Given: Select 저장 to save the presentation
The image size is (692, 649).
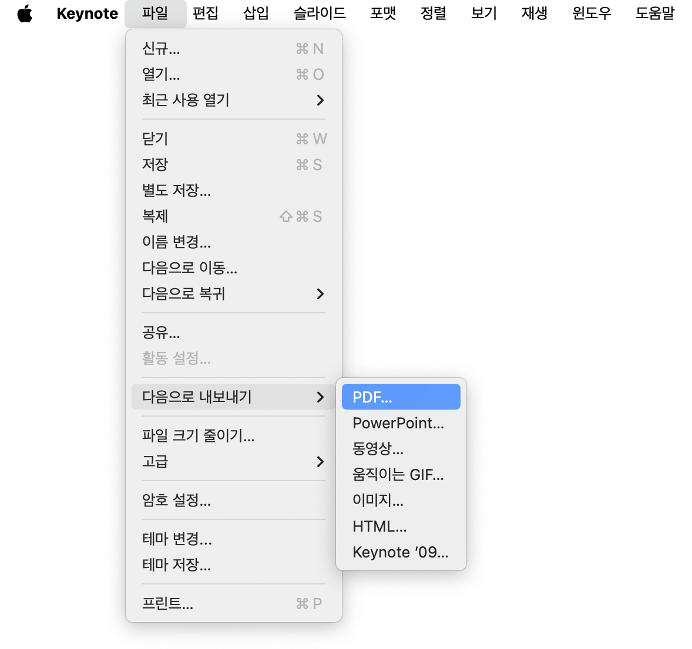Looking at the screenshot, I should pyautogui.click(x=233, y=164).
